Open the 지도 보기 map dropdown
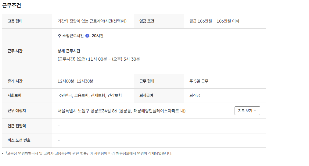Image resolution: width=309 pixels, height=166 pixels. [247, 111]
